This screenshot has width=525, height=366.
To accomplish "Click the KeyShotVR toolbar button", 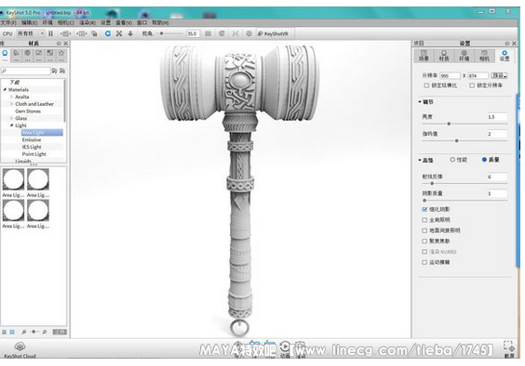I will (x=274, y=33).
